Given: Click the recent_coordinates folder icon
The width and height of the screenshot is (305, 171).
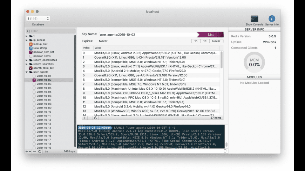Looking at the screenshot, I should (31, 60).
